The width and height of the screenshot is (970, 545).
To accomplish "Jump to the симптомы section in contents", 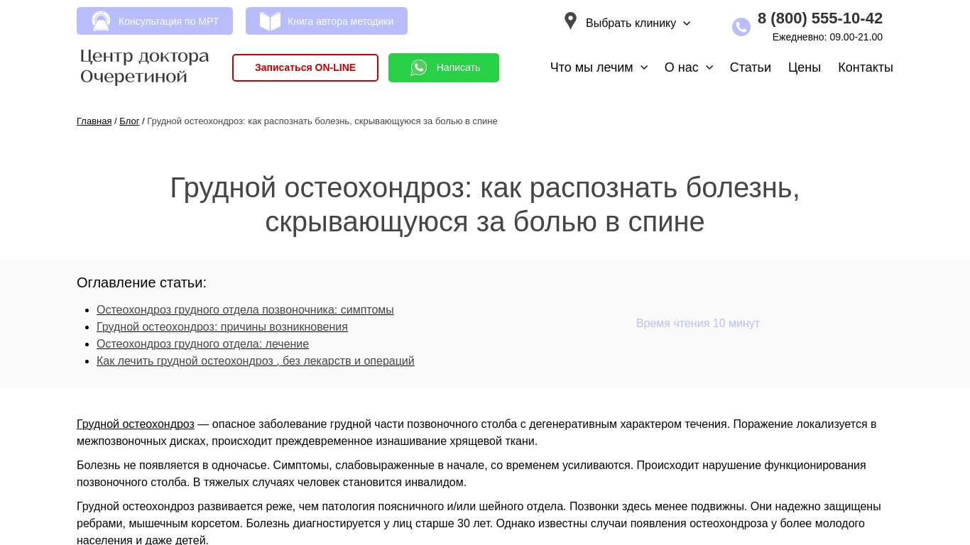I will click(245, 310).
